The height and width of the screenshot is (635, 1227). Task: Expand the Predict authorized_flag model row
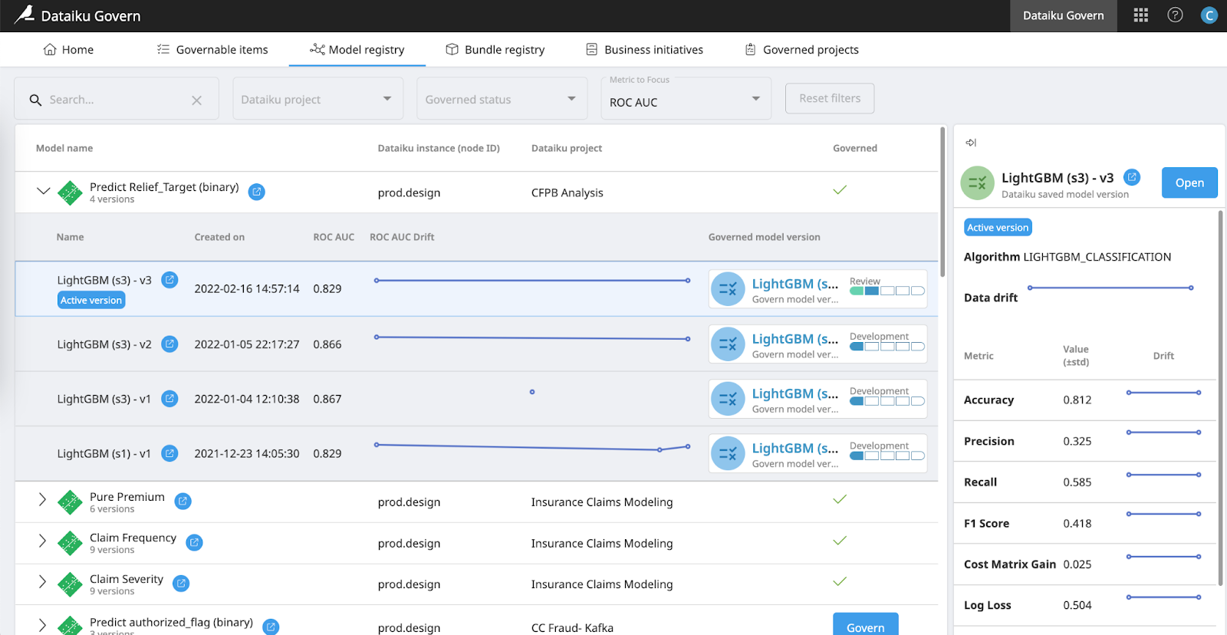(x=42, y=625)
